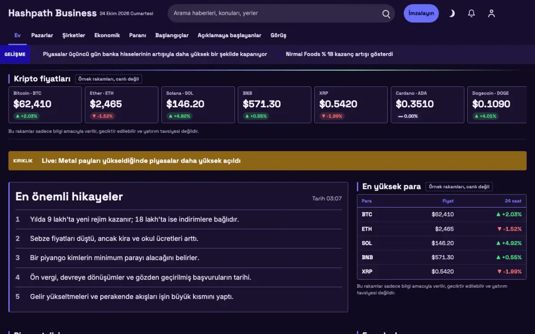Open the Paranı tab
Viewport: 535px width, 334px height.
[138, 35]
